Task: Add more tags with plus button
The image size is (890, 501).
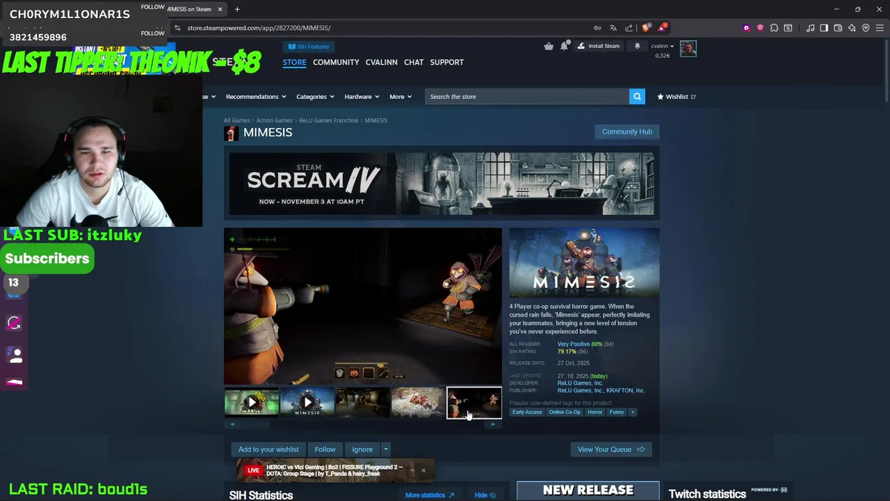Action: click(632, 412)
